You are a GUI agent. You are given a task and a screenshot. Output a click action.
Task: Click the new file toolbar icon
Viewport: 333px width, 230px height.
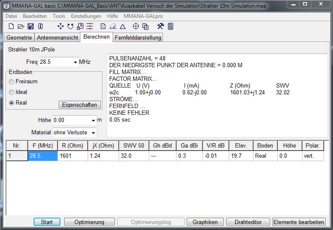(11, 26)
